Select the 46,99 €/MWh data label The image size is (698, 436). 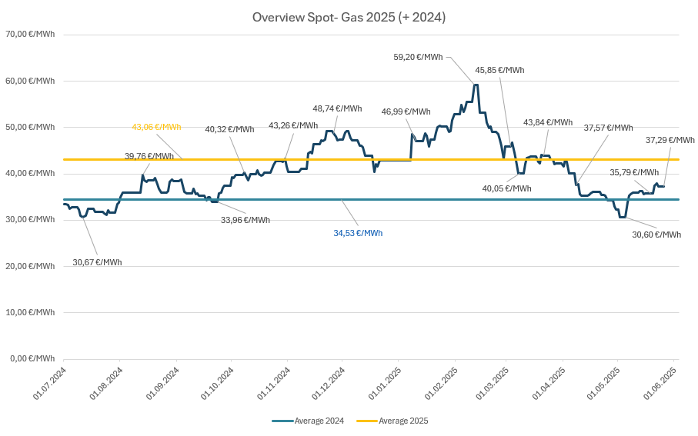[406, 111]
